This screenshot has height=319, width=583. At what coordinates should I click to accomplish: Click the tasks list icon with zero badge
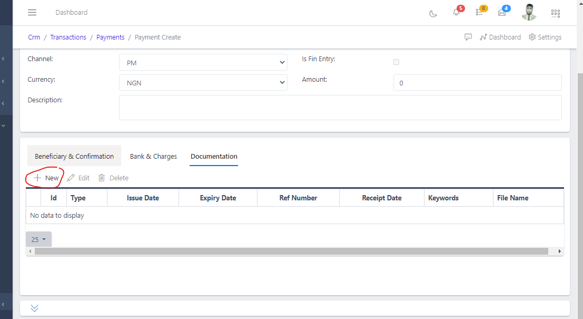tap(479, 13)
